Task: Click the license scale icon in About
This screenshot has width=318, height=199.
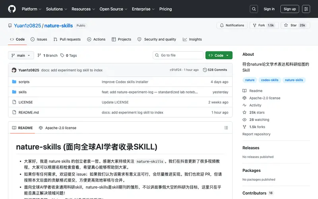Action: (244, 98)
